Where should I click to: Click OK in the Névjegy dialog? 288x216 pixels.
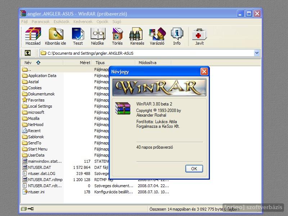pyautogui.click(x=194, y=168)
